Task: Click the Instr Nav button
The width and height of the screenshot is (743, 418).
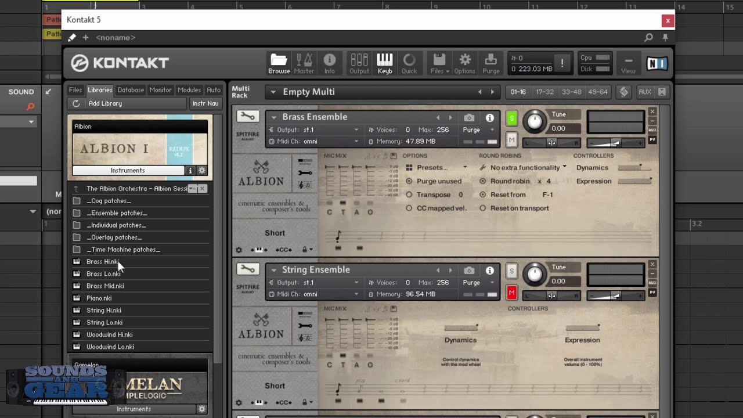Action: tap(205, 103)
